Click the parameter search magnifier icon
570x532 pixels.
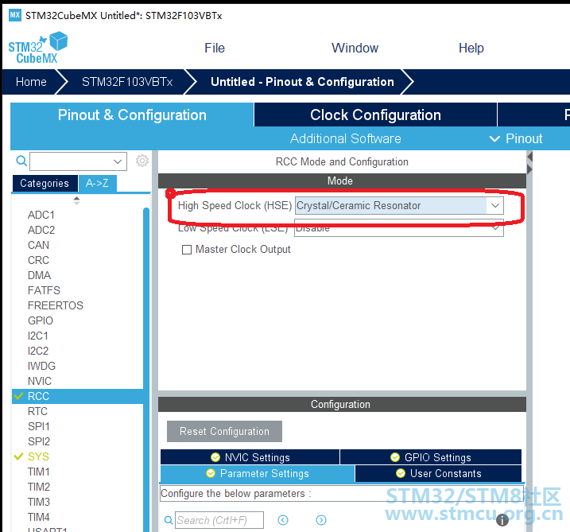click(169, 520)
